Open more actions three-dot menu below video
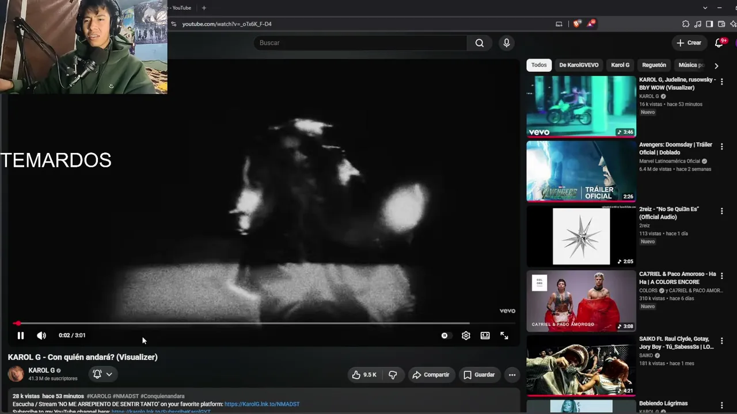 (512, 375)
